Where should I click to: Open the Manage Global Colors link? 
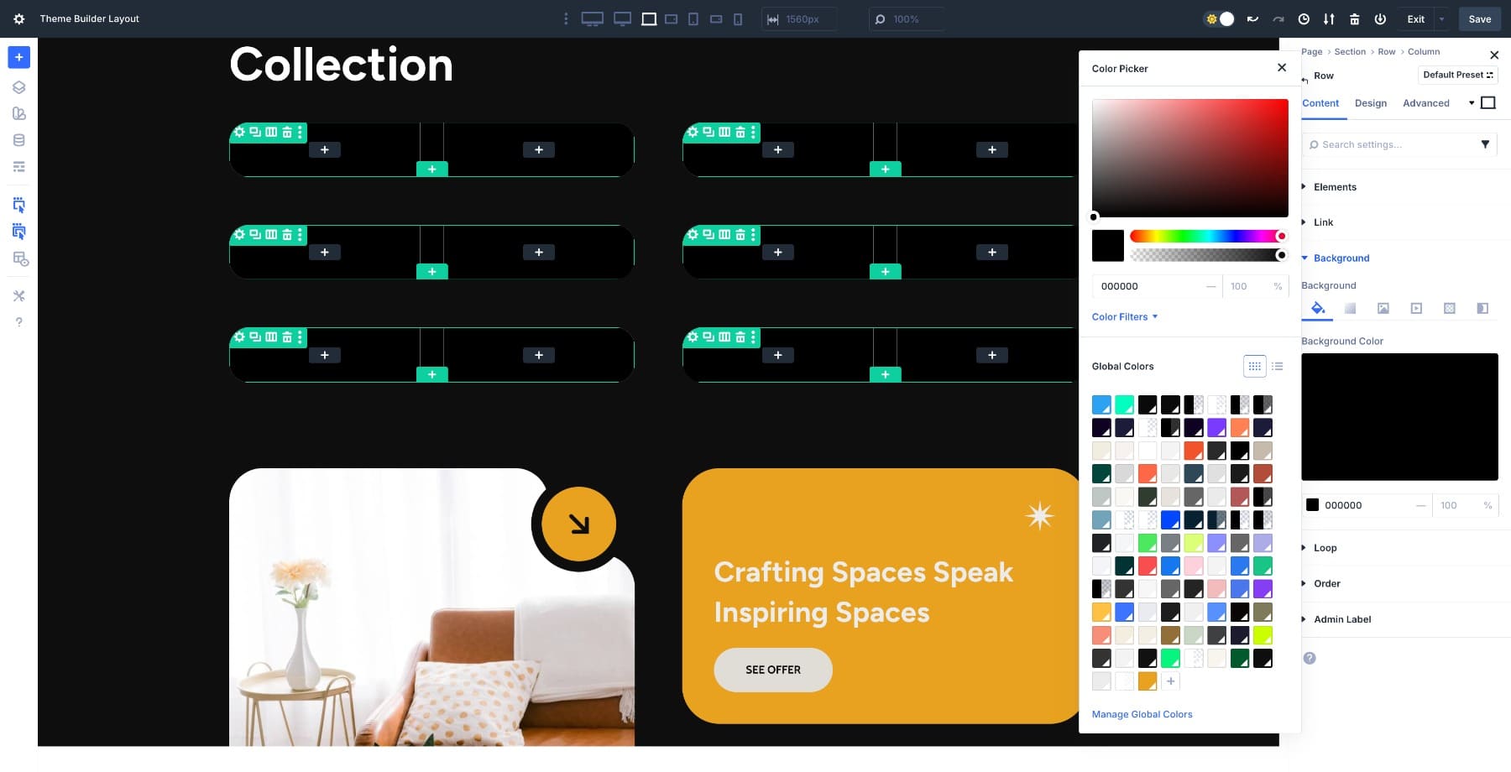tap(1142, 715)
